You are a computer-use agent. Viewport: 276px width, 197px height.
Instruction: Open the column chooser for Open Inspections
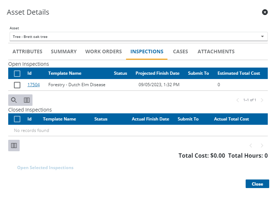(x=26, y=100)
